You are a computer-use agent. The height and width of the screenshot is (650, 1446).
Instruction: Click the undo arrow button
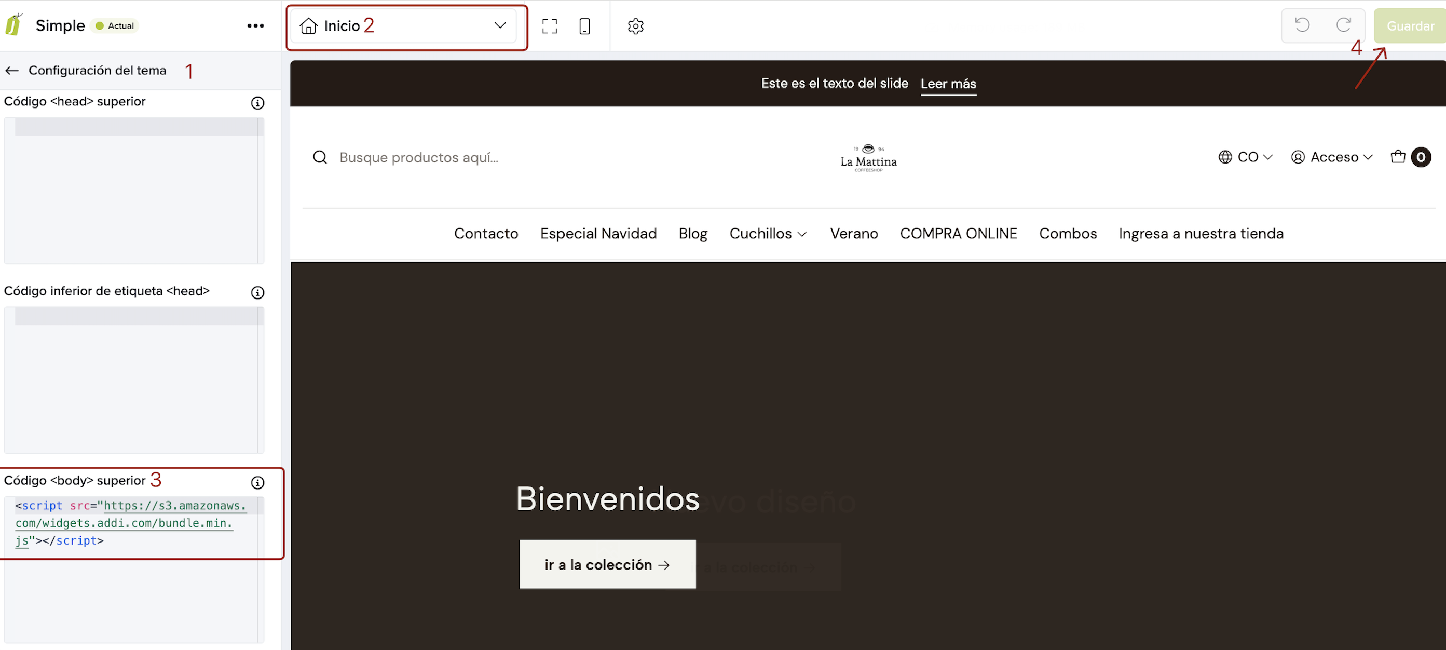(1302, 25)
